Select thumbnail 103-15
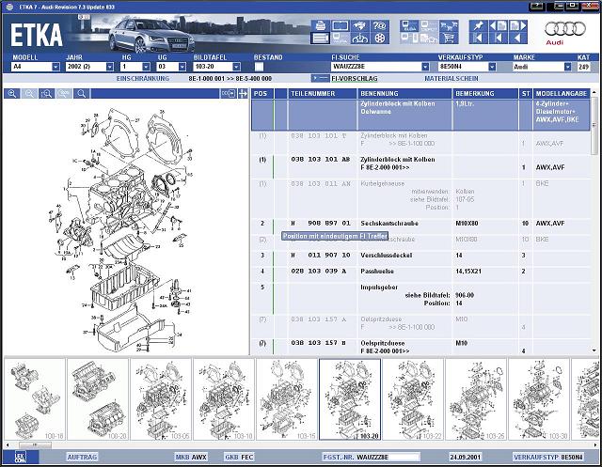Image resolution: width=602 pixels, height=467 pixels. tap(286, 399)
